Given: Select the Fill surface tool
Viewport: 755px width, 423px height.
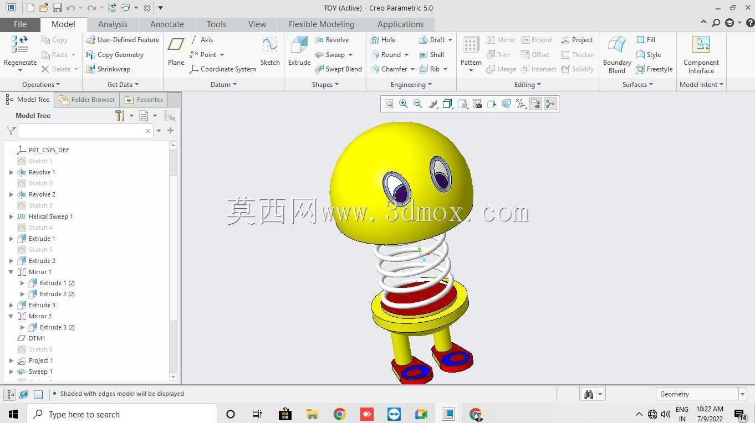Looking at the screenshot, I should 646,40.
